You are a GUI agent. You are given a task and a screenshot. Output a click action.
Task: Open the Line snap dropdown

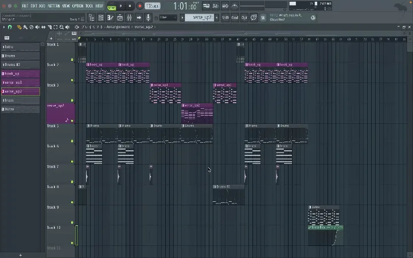pos(168,18)
